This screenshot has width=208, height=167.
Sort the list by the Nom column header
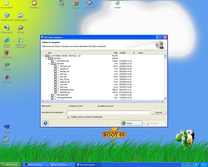[x=75, y=53]
